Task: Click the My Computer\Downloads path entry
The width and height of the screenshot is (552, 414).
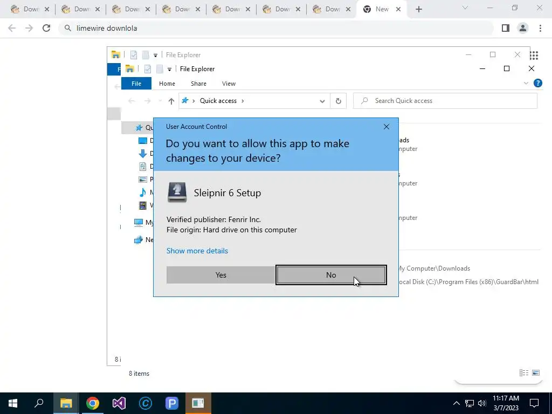Action: (434, 268)
